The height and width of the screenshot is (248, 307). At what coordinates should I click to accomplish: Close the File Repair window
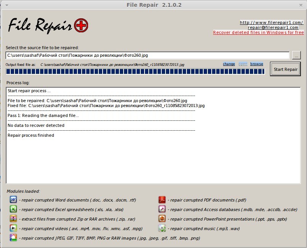pyautogui.click(x=301, y=5)
